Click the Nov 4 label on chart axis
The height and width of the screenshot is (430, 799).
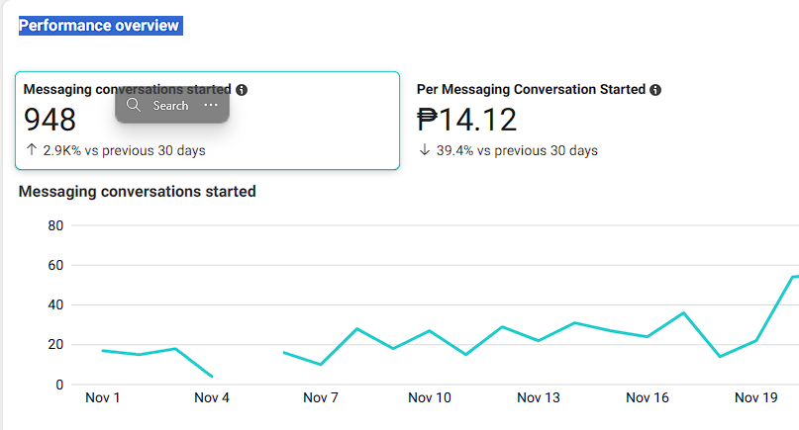tap(212, 398)
